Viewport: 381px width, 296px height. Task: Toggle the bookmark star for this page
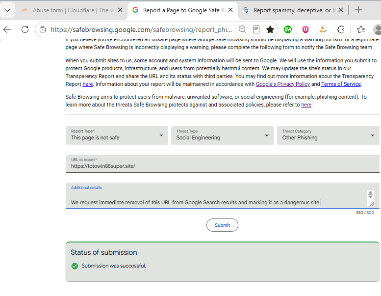point(270,29)
